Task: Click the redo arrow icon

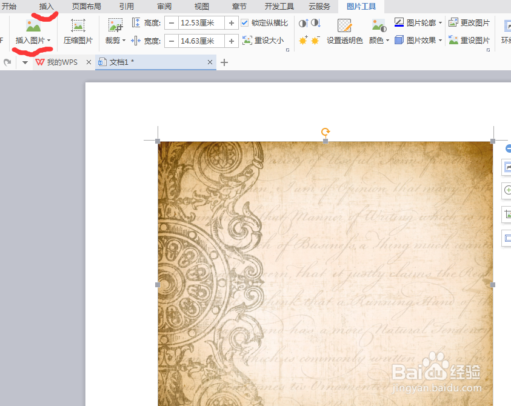Action: 7,62
